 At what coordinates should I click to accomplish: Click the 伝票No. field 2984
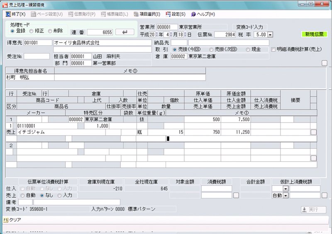pyautogui.click(x=225, y=34)
